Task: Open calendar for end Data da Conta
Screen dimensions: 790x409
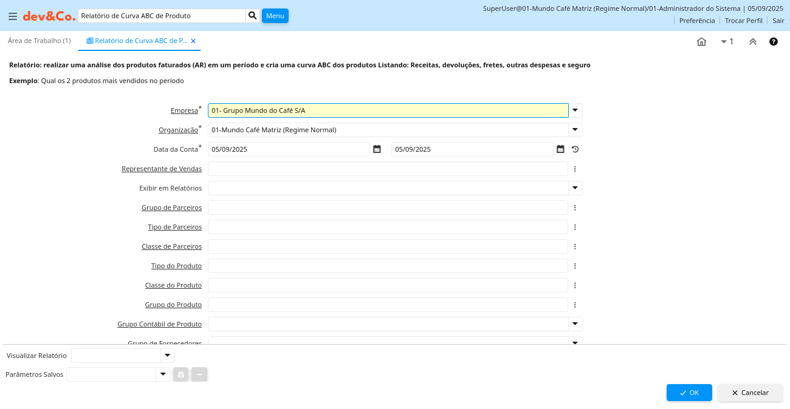Action: tap(560, 149)
